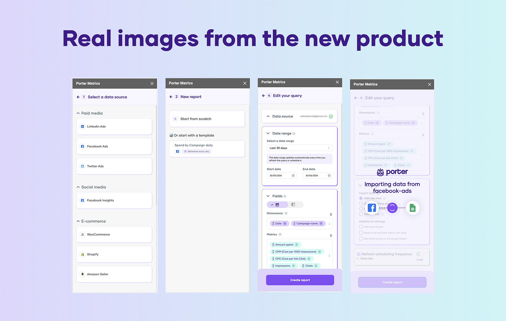Select the WooCommerce data source
This screenshot has width=506, height=321.
(114, 234)
